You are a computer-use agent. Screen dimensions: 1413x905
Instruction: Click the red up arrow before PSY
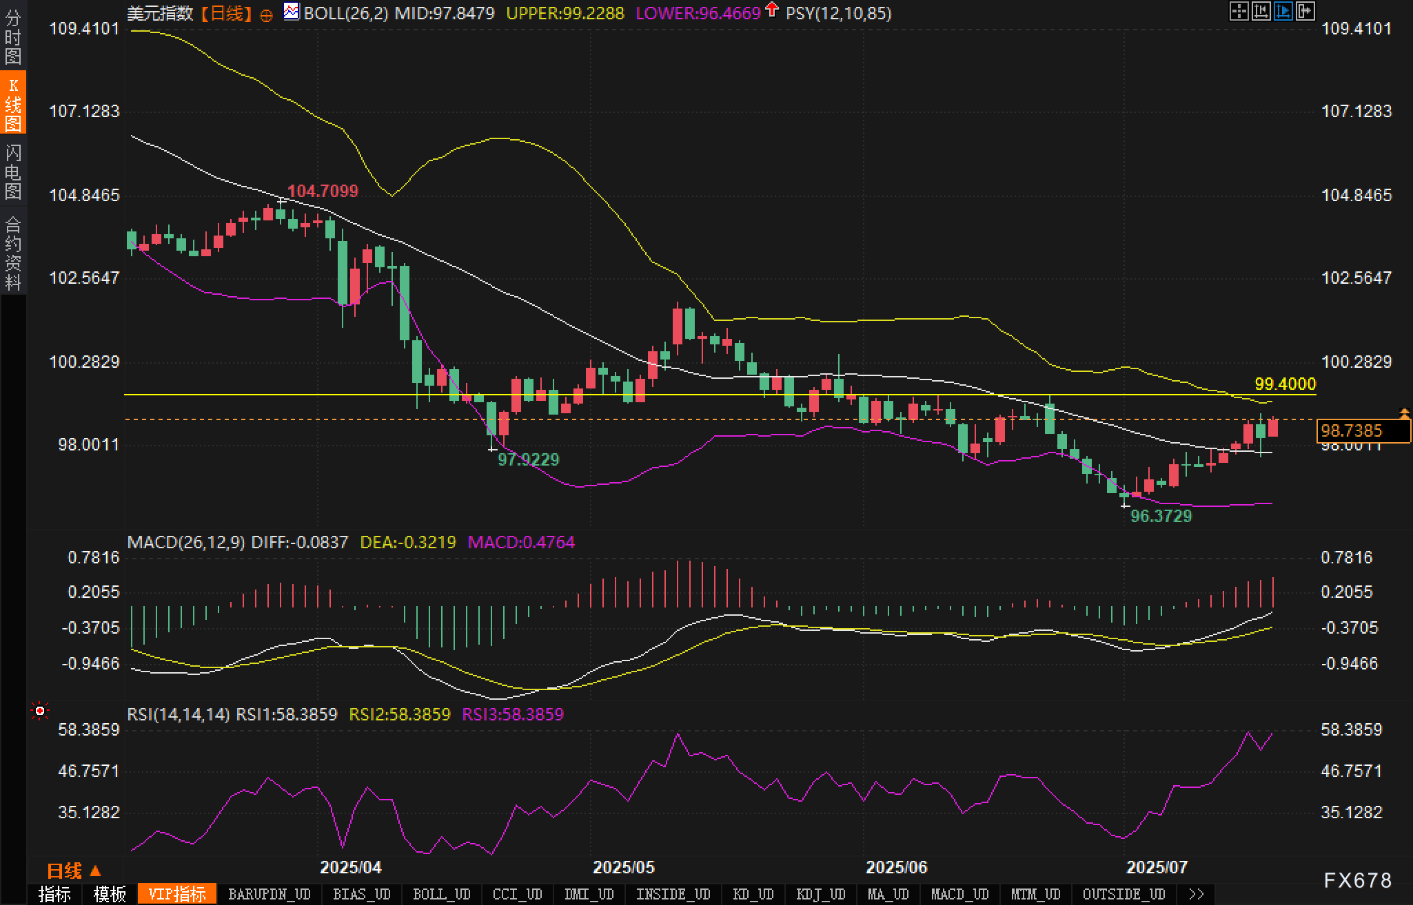772,10
